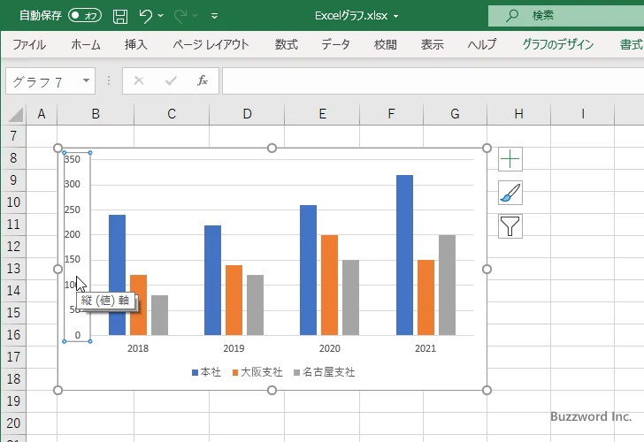The image size is (644, 442).
Task: Select column header F
Action: point(391,114)
